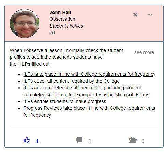Viewport: 168px width, 152px height.
Task: View the folder count of 0
Action: click(x=143, y=141)
